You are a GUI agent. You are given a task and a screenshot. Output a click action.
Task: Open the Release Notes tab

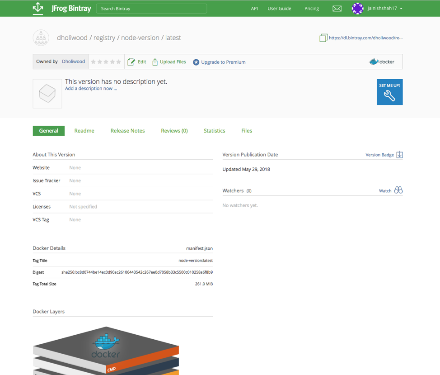[x=127, y=131]
